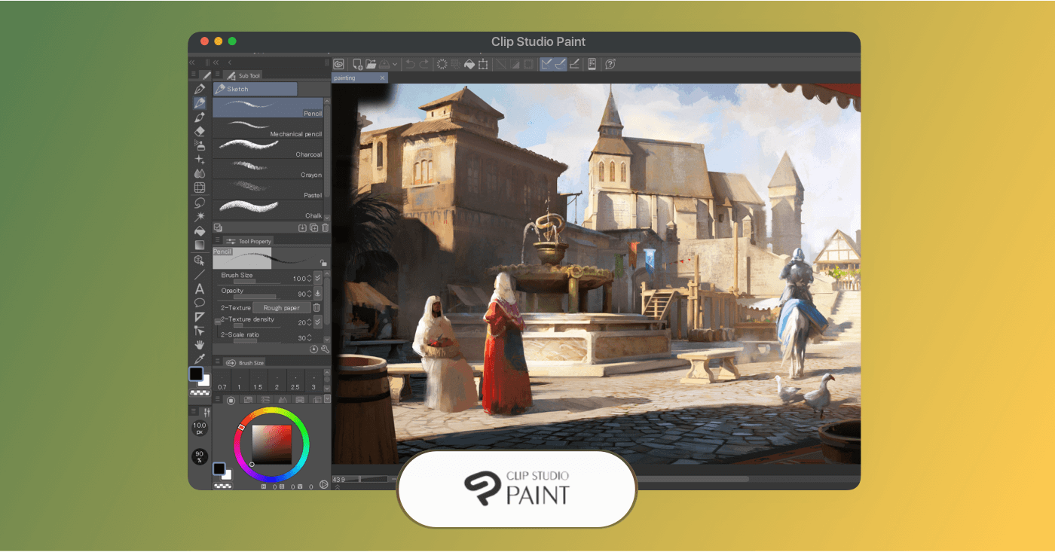Click the delete sub tool trash button
1055x552 pixels.
click(325, 227)
